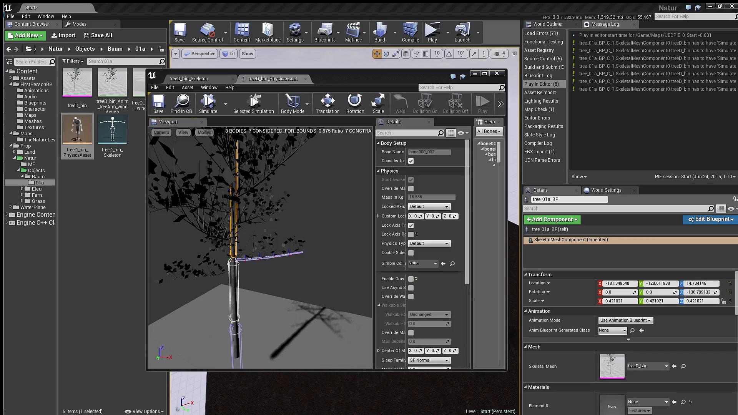This screenshot has width=738, height=415.
Task: Click Find in CB icon
Action: pos(181,101)
